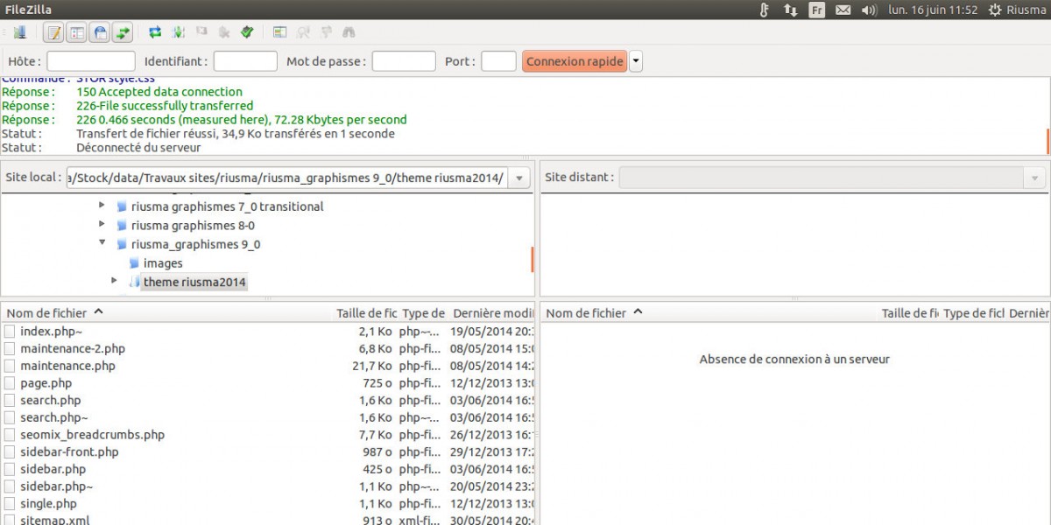Open the Site distant path dropdown
Screen dimensions: 1051x525
(x=1034, y=178)
